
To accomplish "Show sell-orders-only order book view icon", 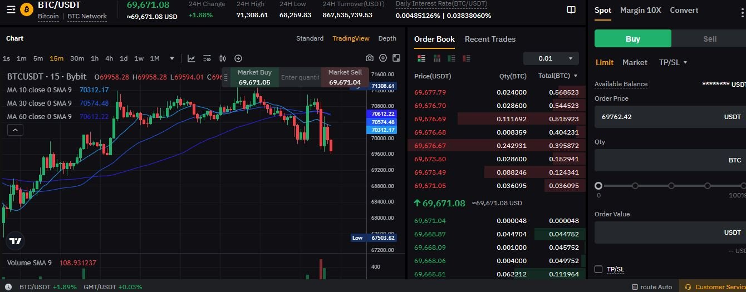I will pyautogui.click(x=467, y=58).
